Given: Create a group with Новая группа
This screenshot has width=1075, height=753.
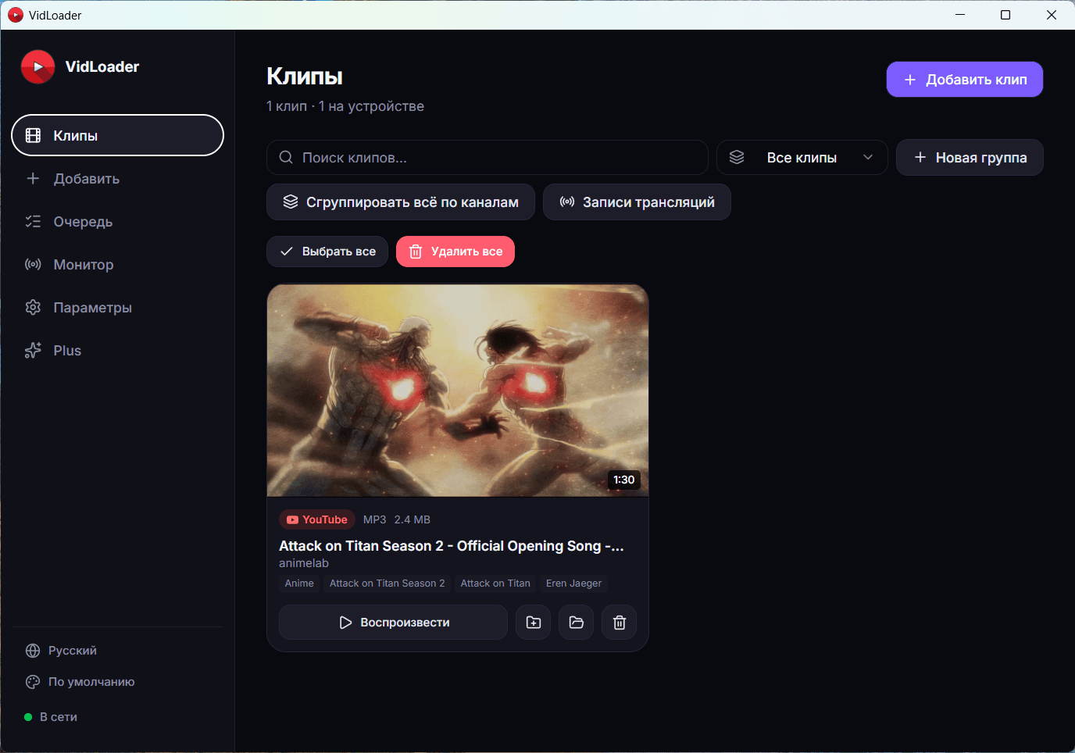Looking at the screenshot, I should [970, 158].
